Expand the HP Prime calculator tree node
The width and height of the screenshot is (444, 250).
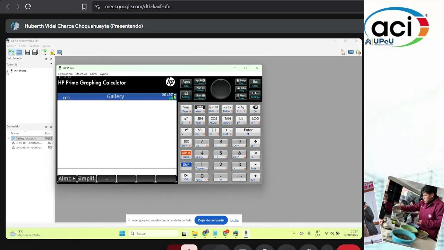(8, 71)
